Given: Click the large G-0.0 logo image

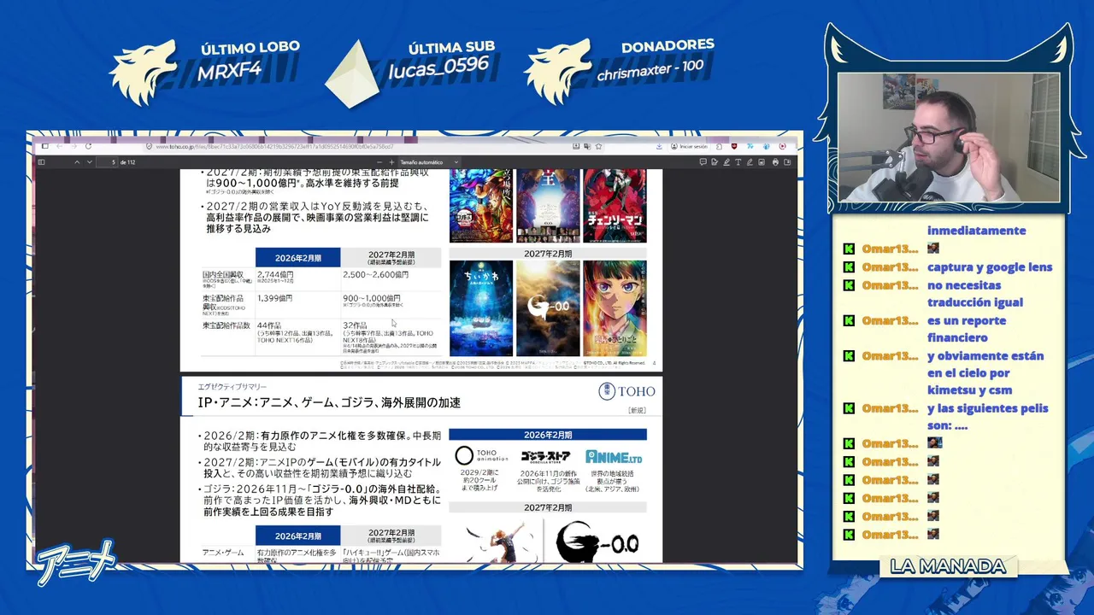Looking at the screenshot, I should click(597, 542).
